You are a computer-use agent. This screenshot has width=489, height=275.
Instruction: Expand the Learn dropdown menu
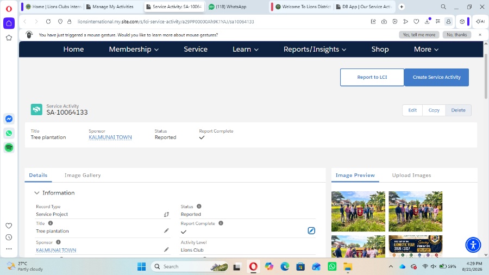click(246, 49)
